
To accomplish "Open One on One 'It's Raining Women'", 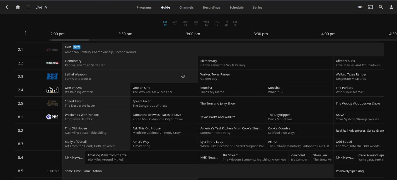I will tap(96, 90).
